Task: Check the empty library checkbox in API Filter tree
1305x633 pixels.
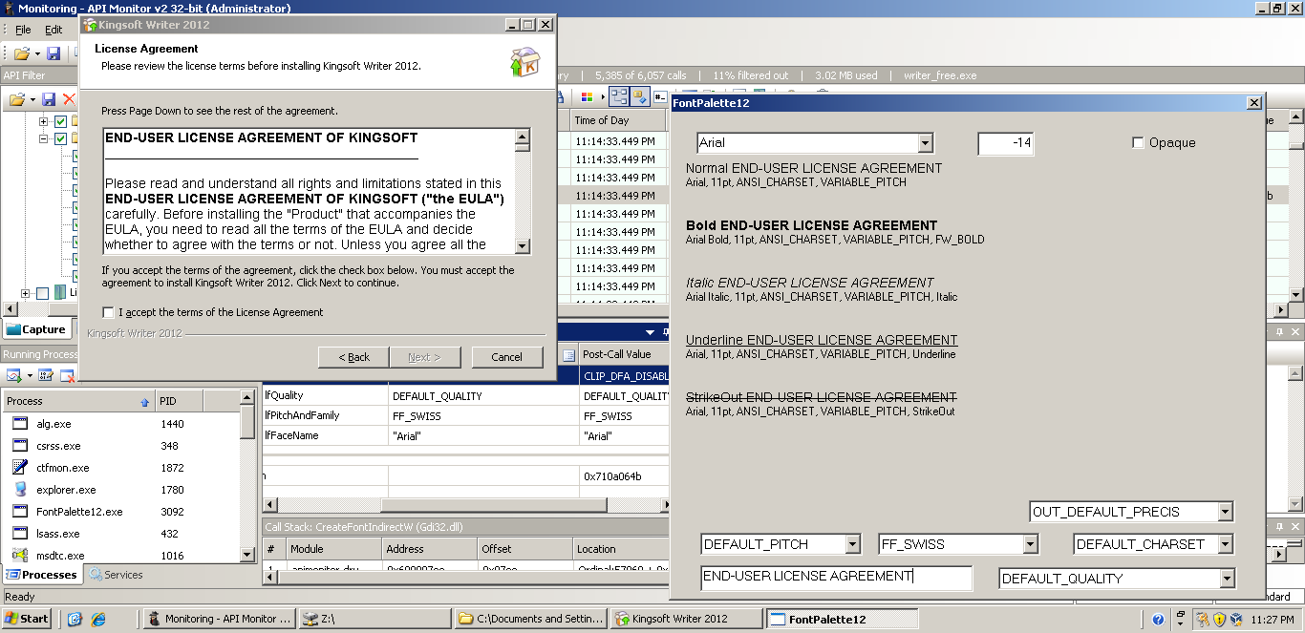Action: pyautogui.click(x=42, y=293)
